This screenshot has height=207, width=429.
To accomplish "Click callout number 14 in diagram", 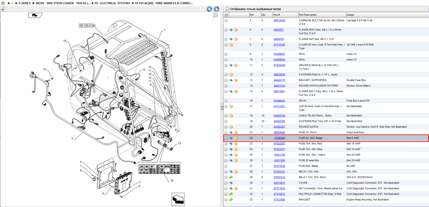I will [x=144, y=70].
